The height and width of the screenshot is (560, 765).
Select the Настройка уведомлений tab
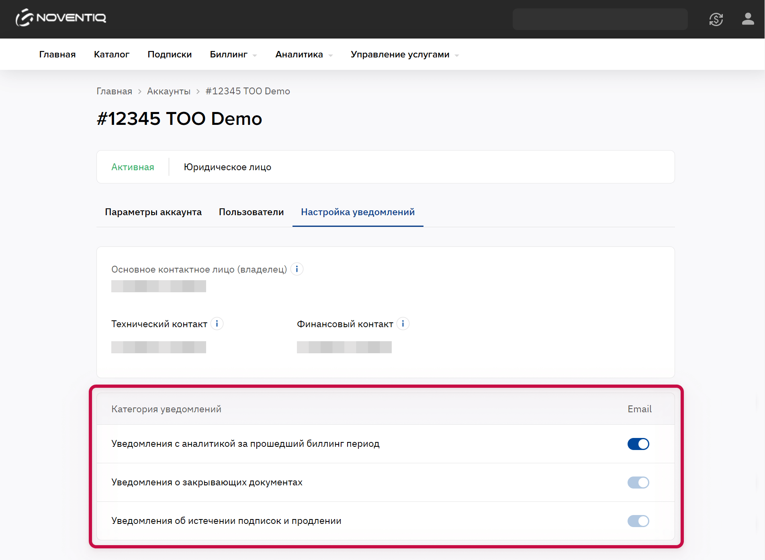358,212
